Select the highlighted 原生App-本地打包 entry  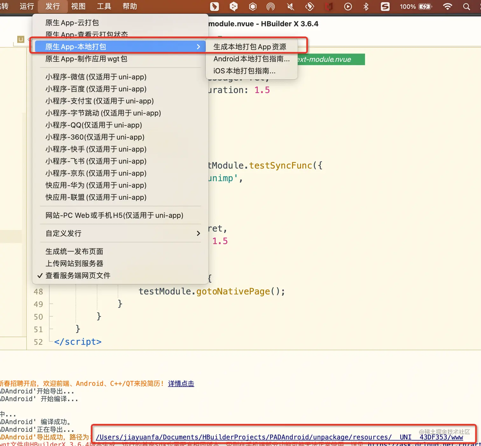tap(120, 47)
